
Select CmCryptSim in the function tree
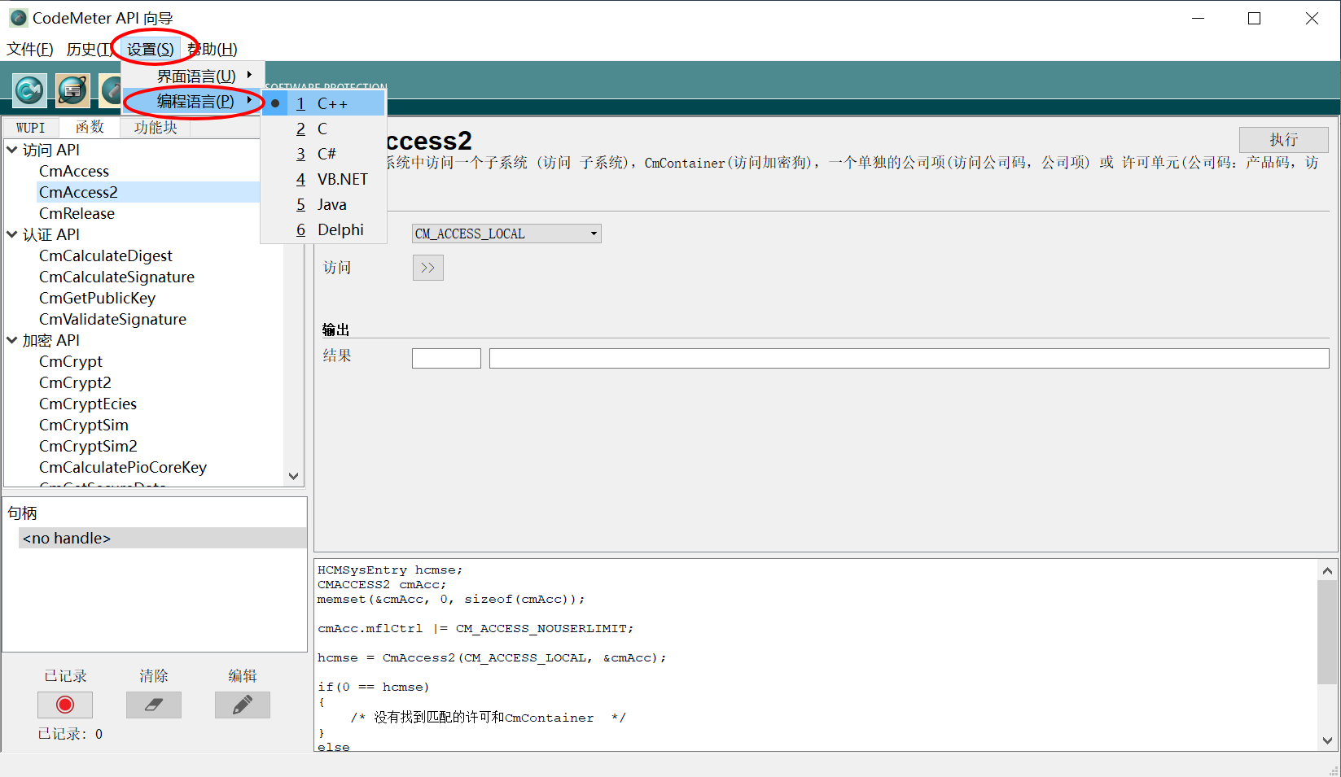(x=84, y=425)
